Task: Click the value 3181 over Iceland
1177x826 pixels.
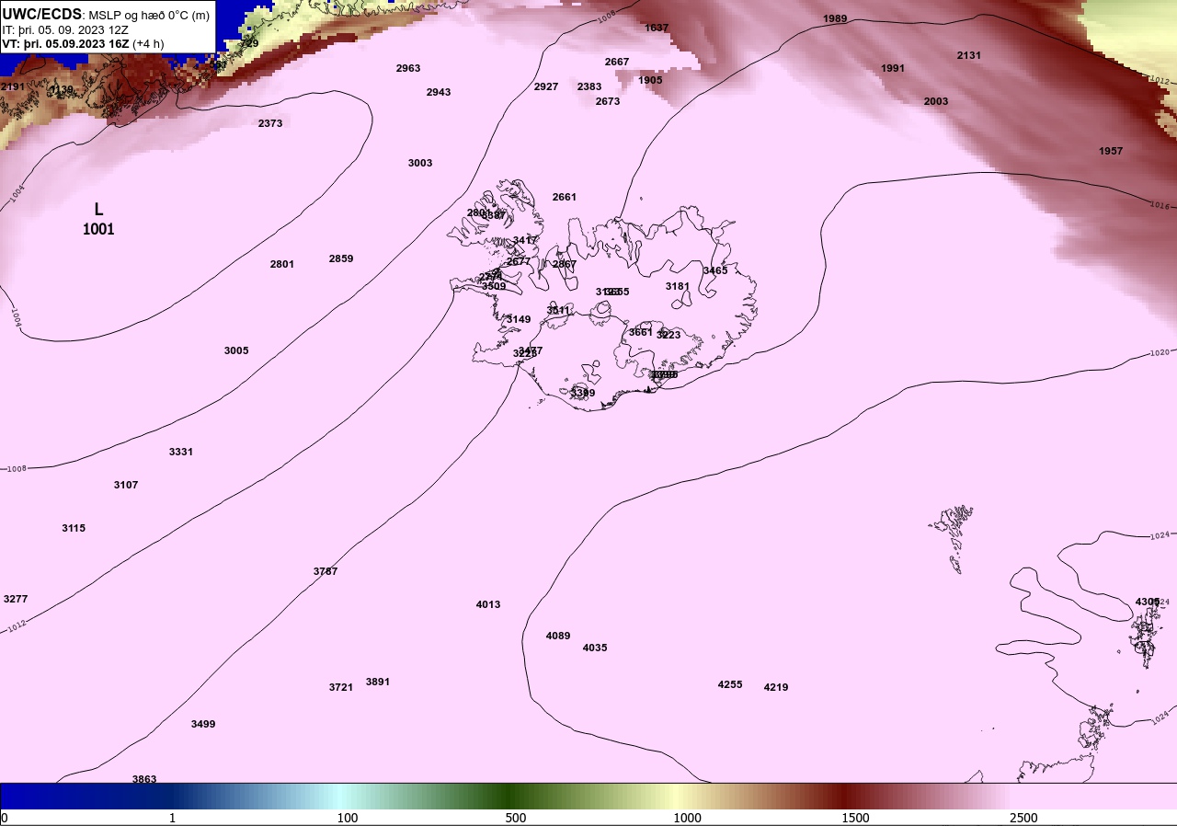Action: [x=678, y=286]
